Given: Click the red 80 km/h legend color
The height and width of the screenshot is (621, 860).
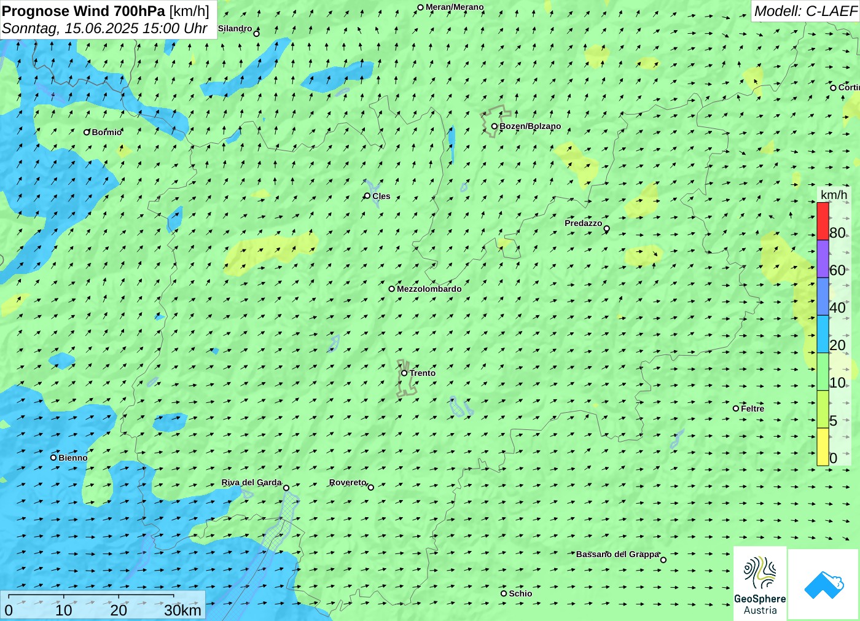Looking at the screenshot, I should point(823,221).
